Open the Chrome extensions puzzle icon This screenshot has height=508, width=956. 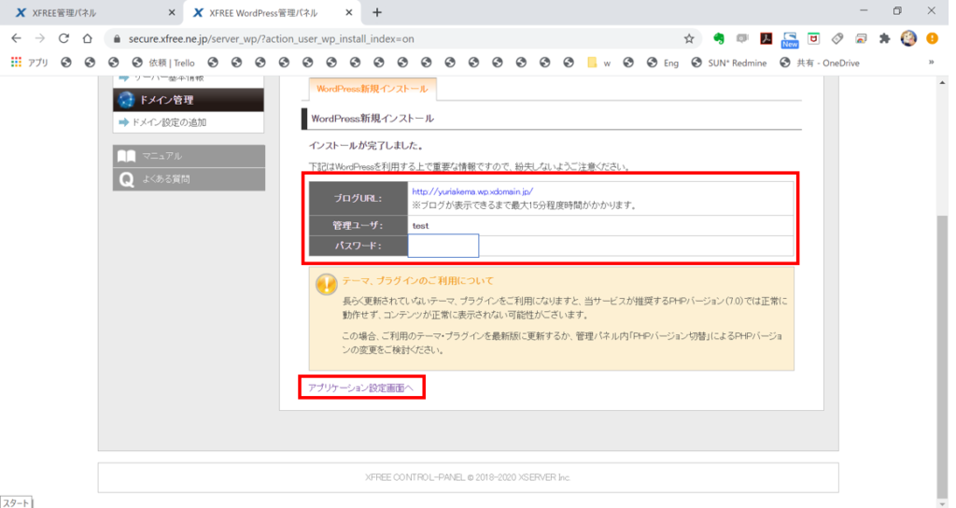[x=883, y=39]
